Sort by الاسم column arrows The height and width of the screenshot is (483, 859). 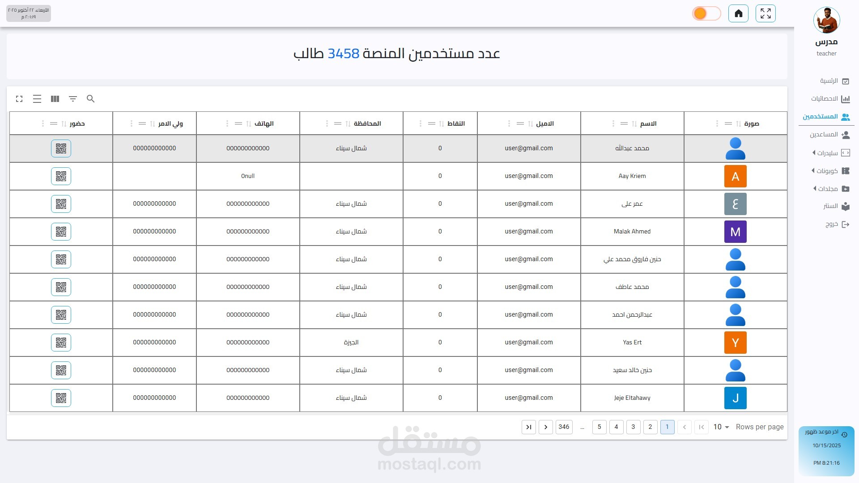pos(634,124)
